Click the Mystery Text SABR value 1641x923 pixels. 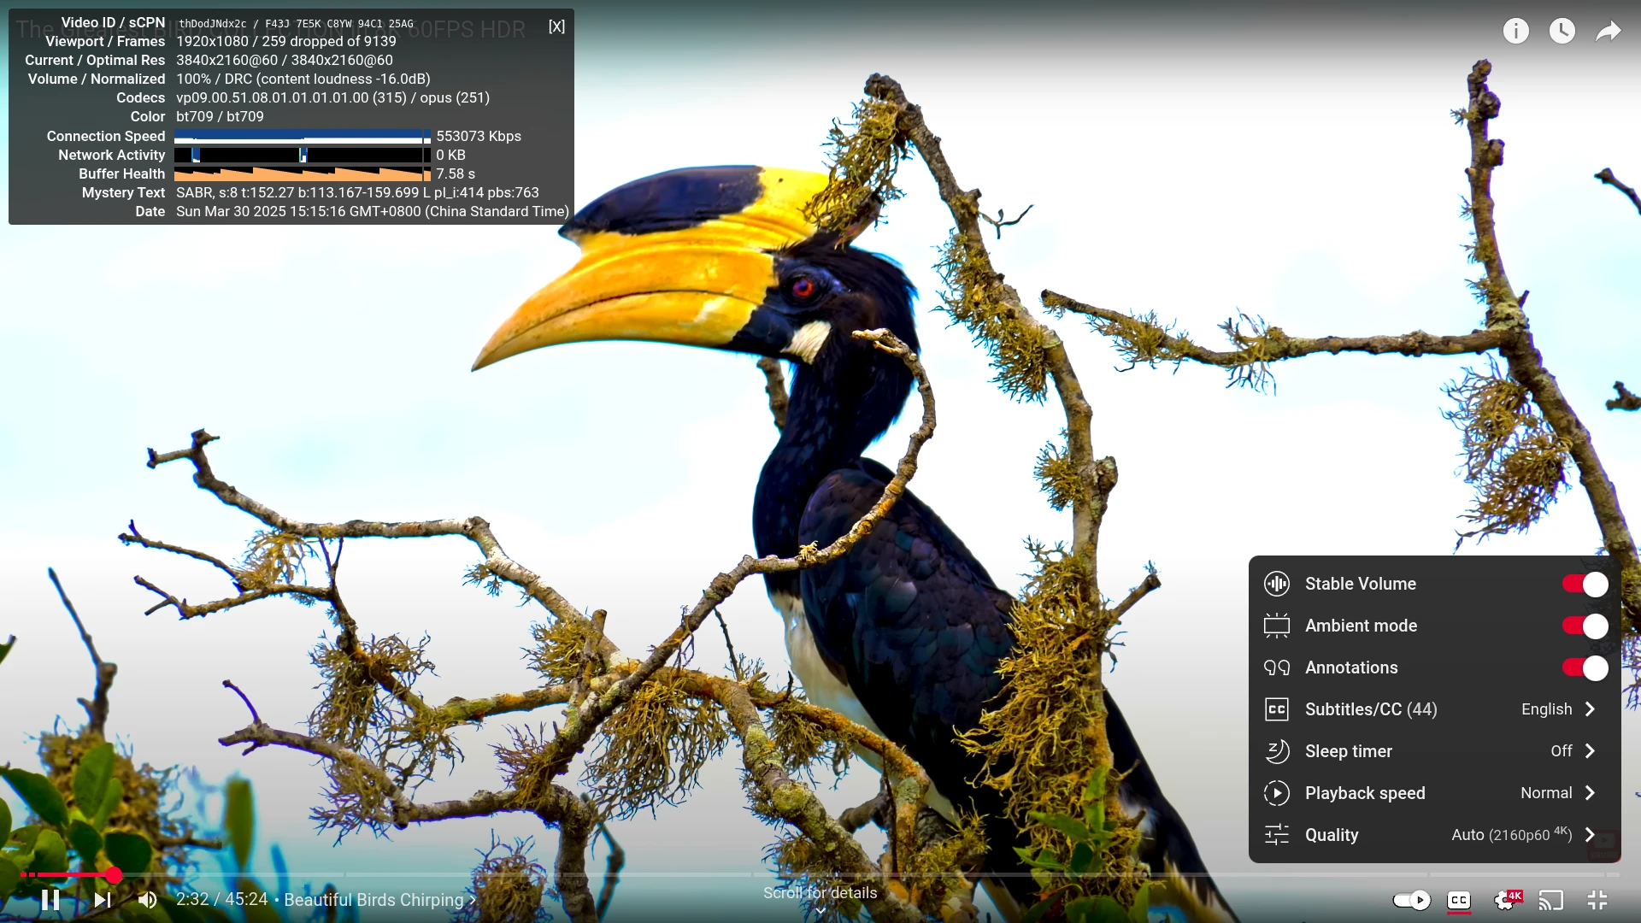click(357, 192)
